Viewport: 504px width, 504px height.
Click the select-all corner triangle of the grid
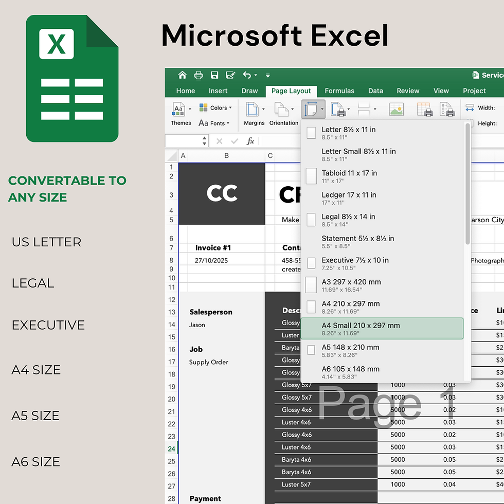click(x=172, y=156)
